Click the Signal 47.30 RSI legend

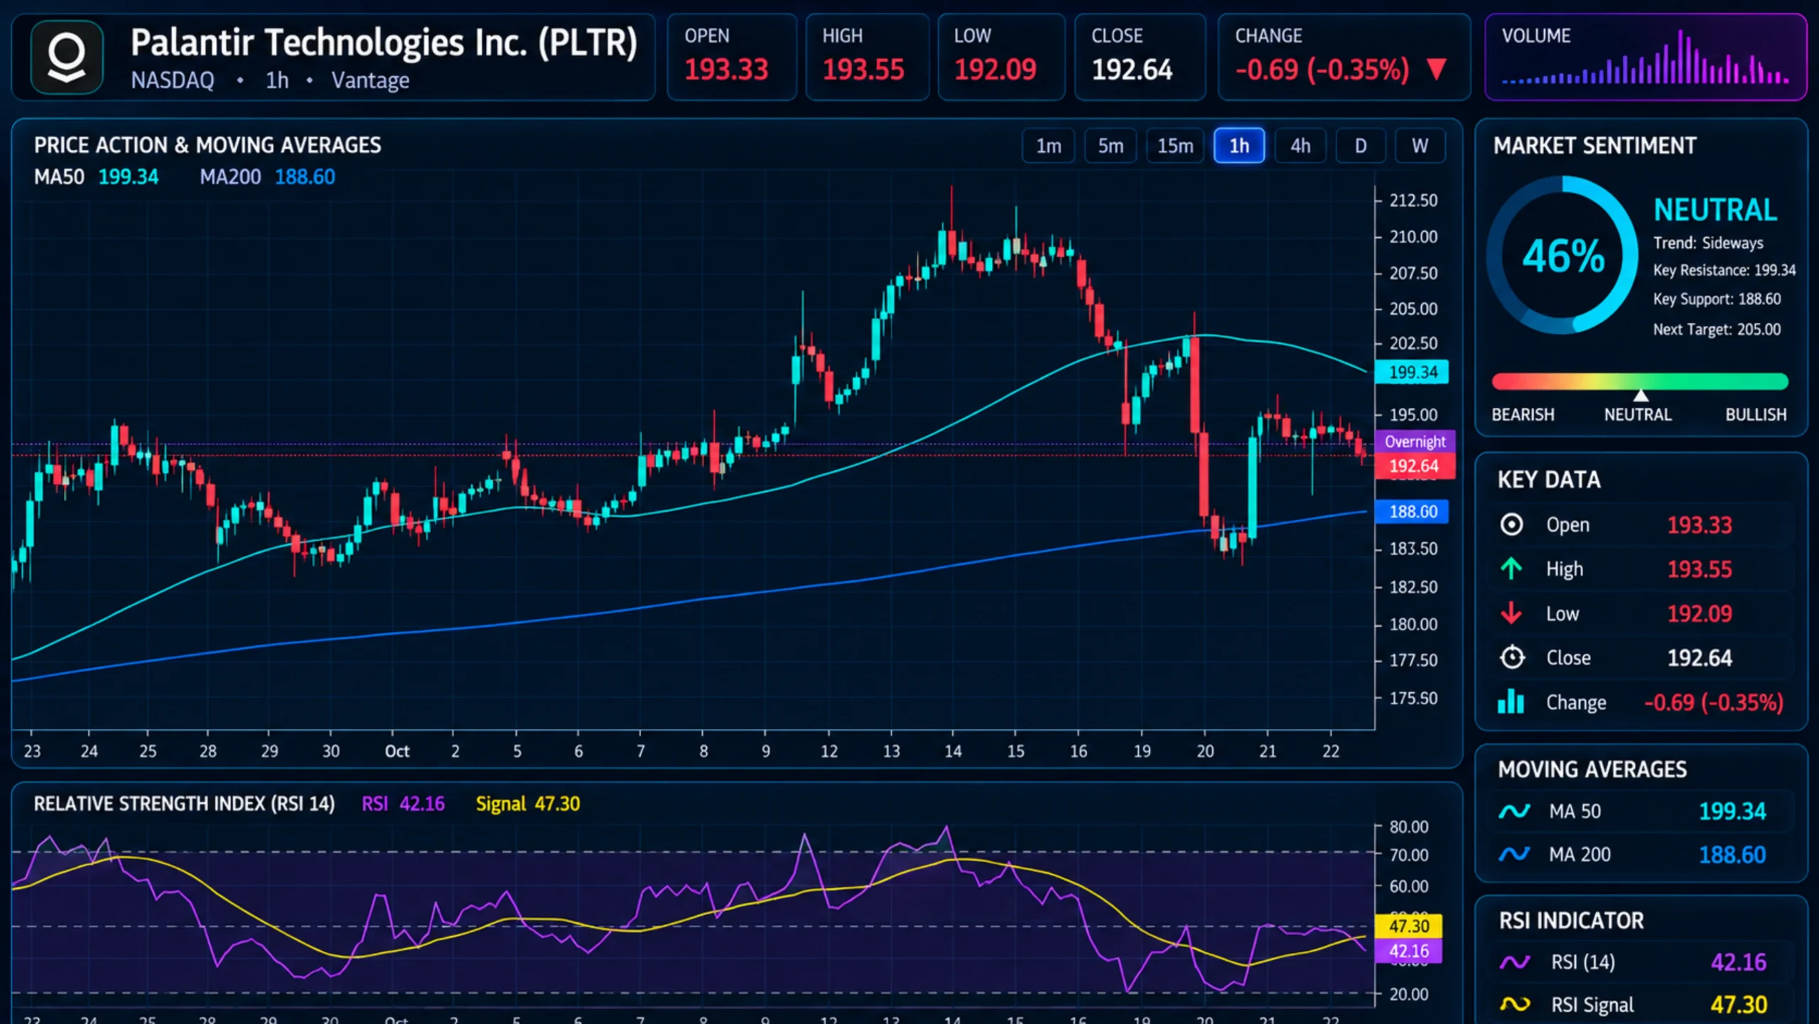528,804
